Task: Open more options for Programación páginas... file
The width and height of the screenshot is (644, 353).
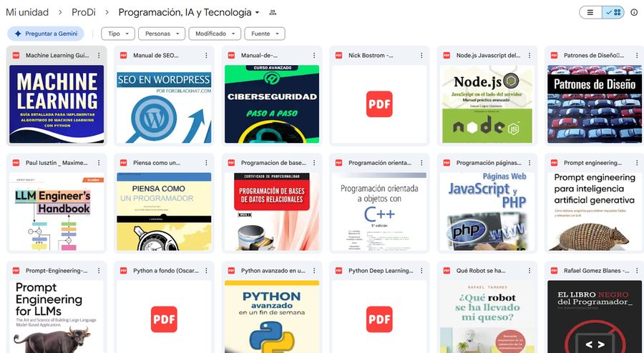Action: [530, 163]
